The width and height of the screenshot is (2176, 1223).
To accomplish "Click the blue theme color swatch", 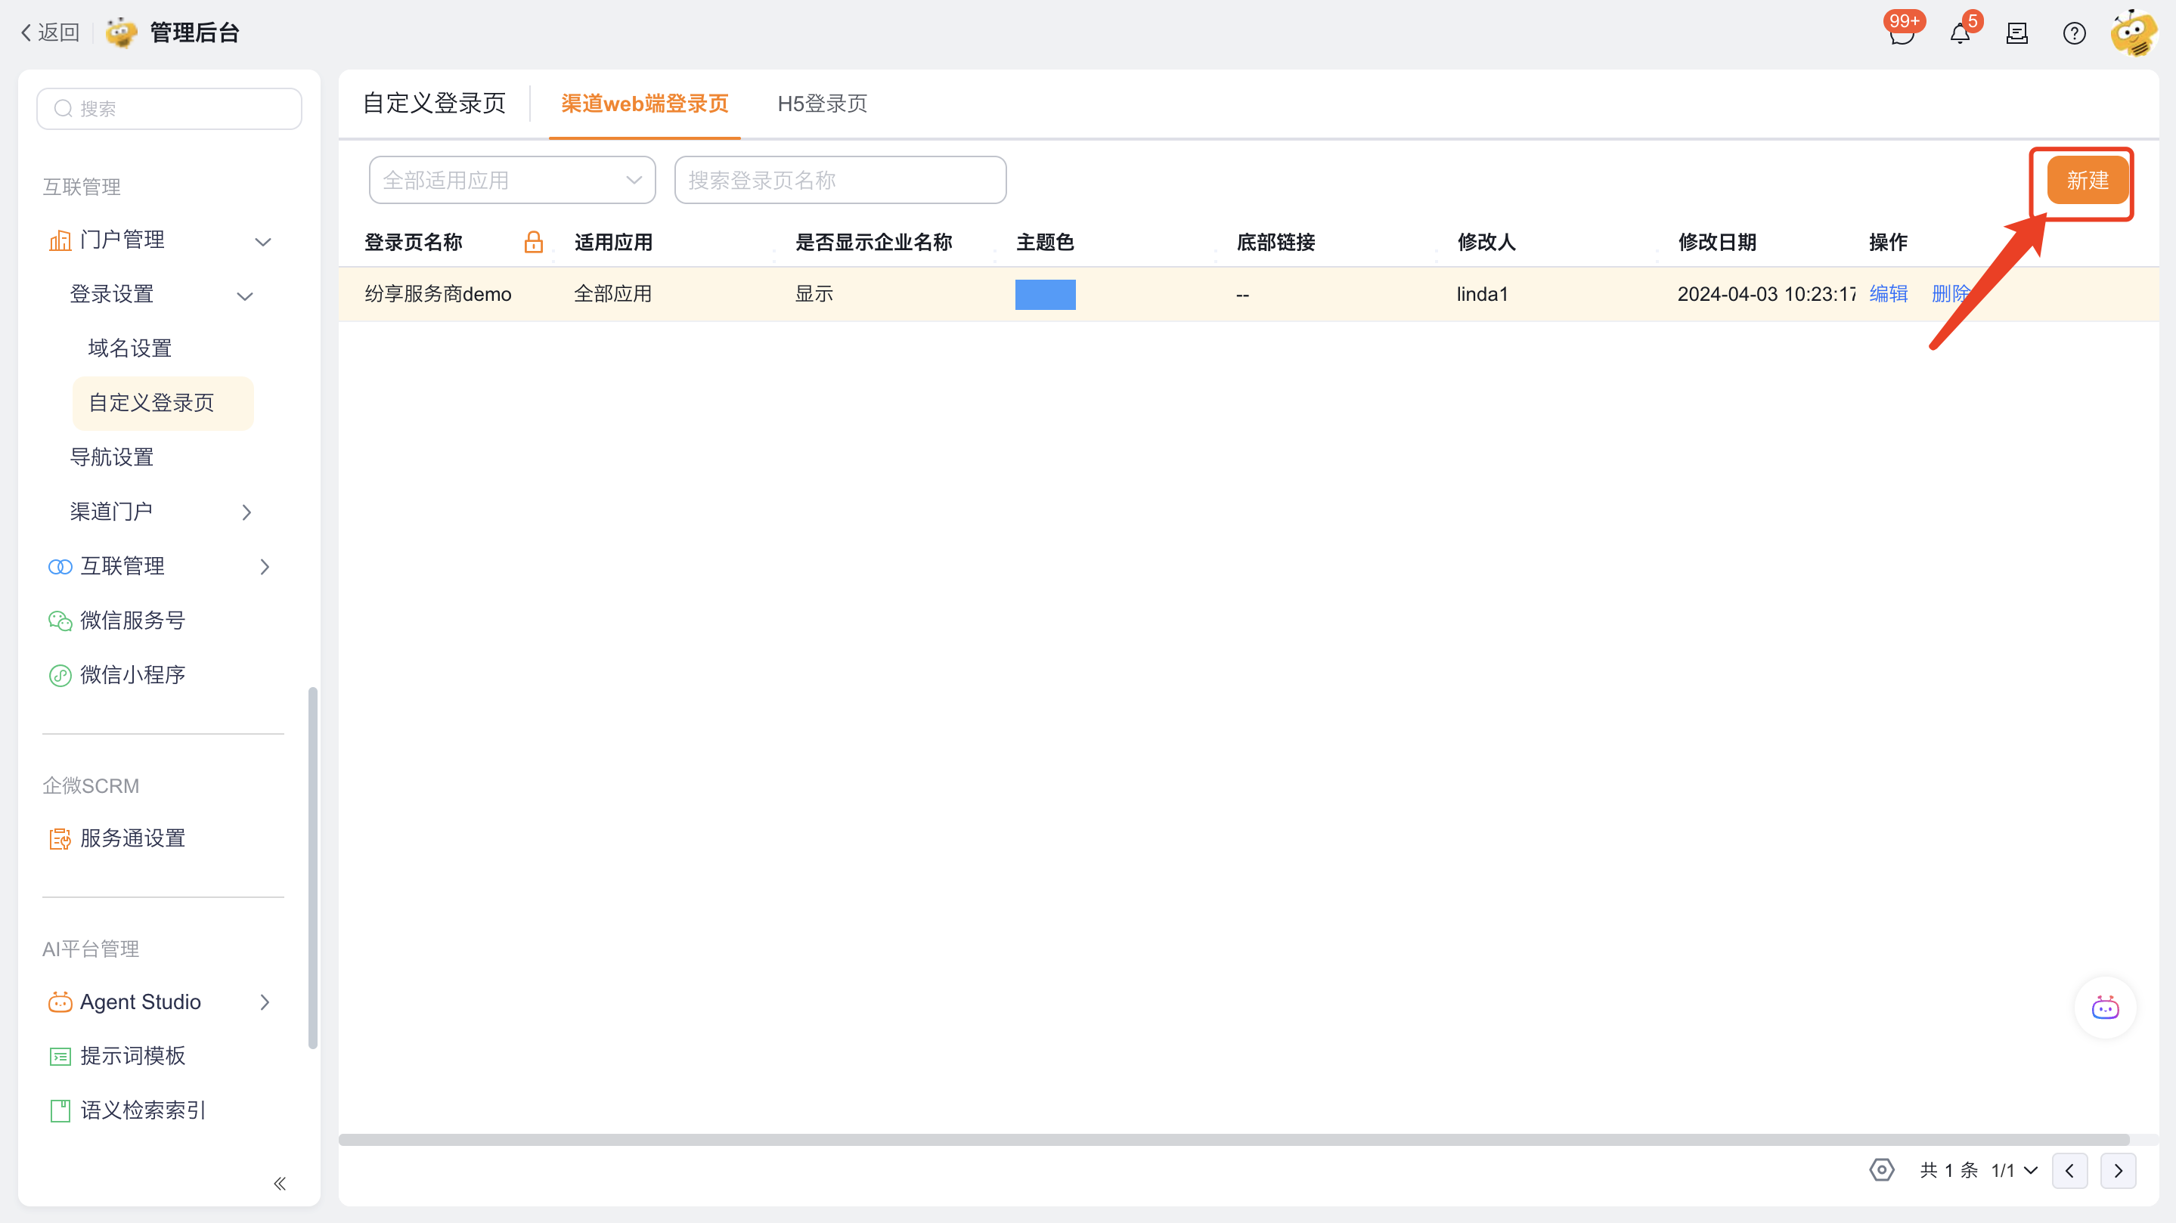I will pyautogui.click(x=1045, y=294).
